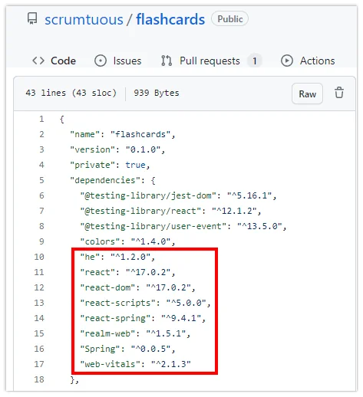
Task: Click the "react": "^17.0.2" line
Action: (127, 272)
